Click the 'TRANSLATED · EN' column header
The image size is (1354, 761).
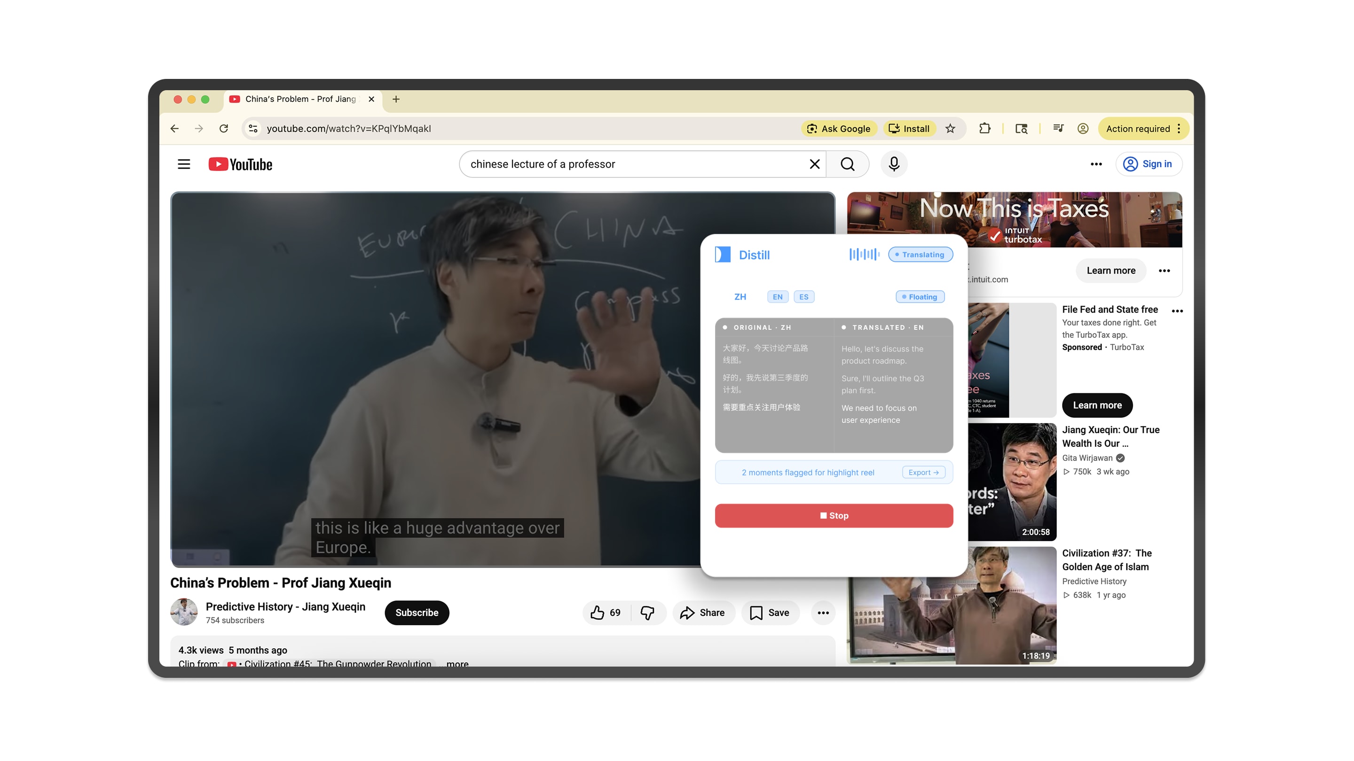[888, 327]
